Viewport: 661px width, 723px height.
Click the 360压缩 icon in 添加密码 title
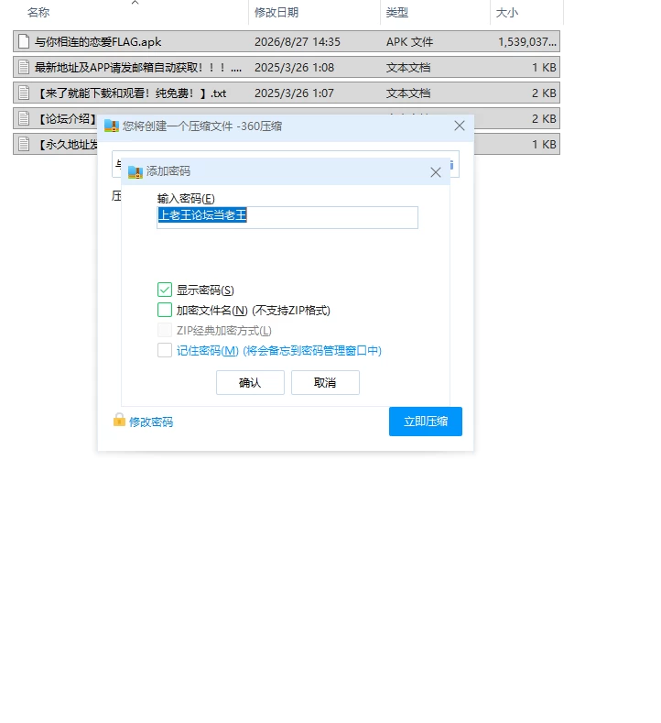point(135,172)
